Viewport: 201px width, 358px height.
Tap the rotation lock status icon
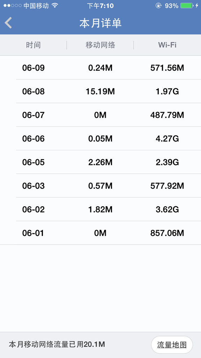(158, 6)
